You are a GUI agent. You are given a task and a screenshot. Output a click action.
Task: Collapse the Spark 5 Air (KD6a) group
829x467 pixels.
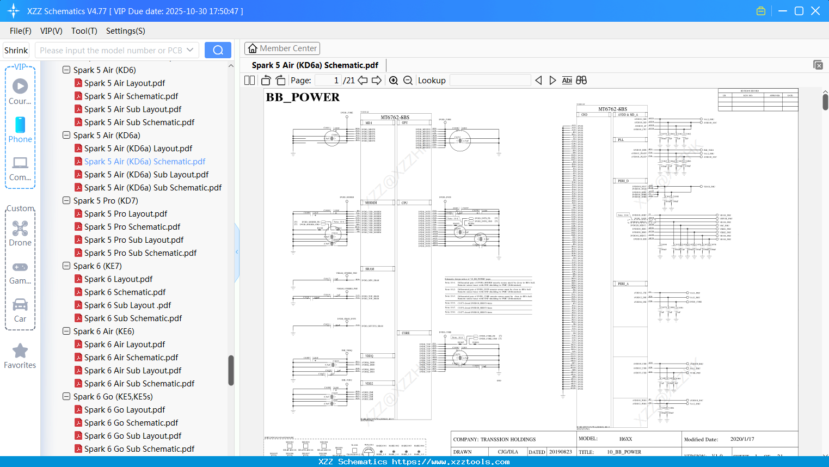(x=66, y=135)
